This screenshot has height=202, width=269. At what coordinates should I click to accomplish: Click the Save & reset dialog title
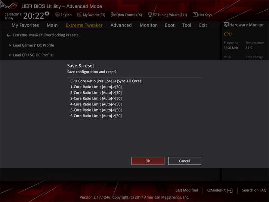pos(81,65)
